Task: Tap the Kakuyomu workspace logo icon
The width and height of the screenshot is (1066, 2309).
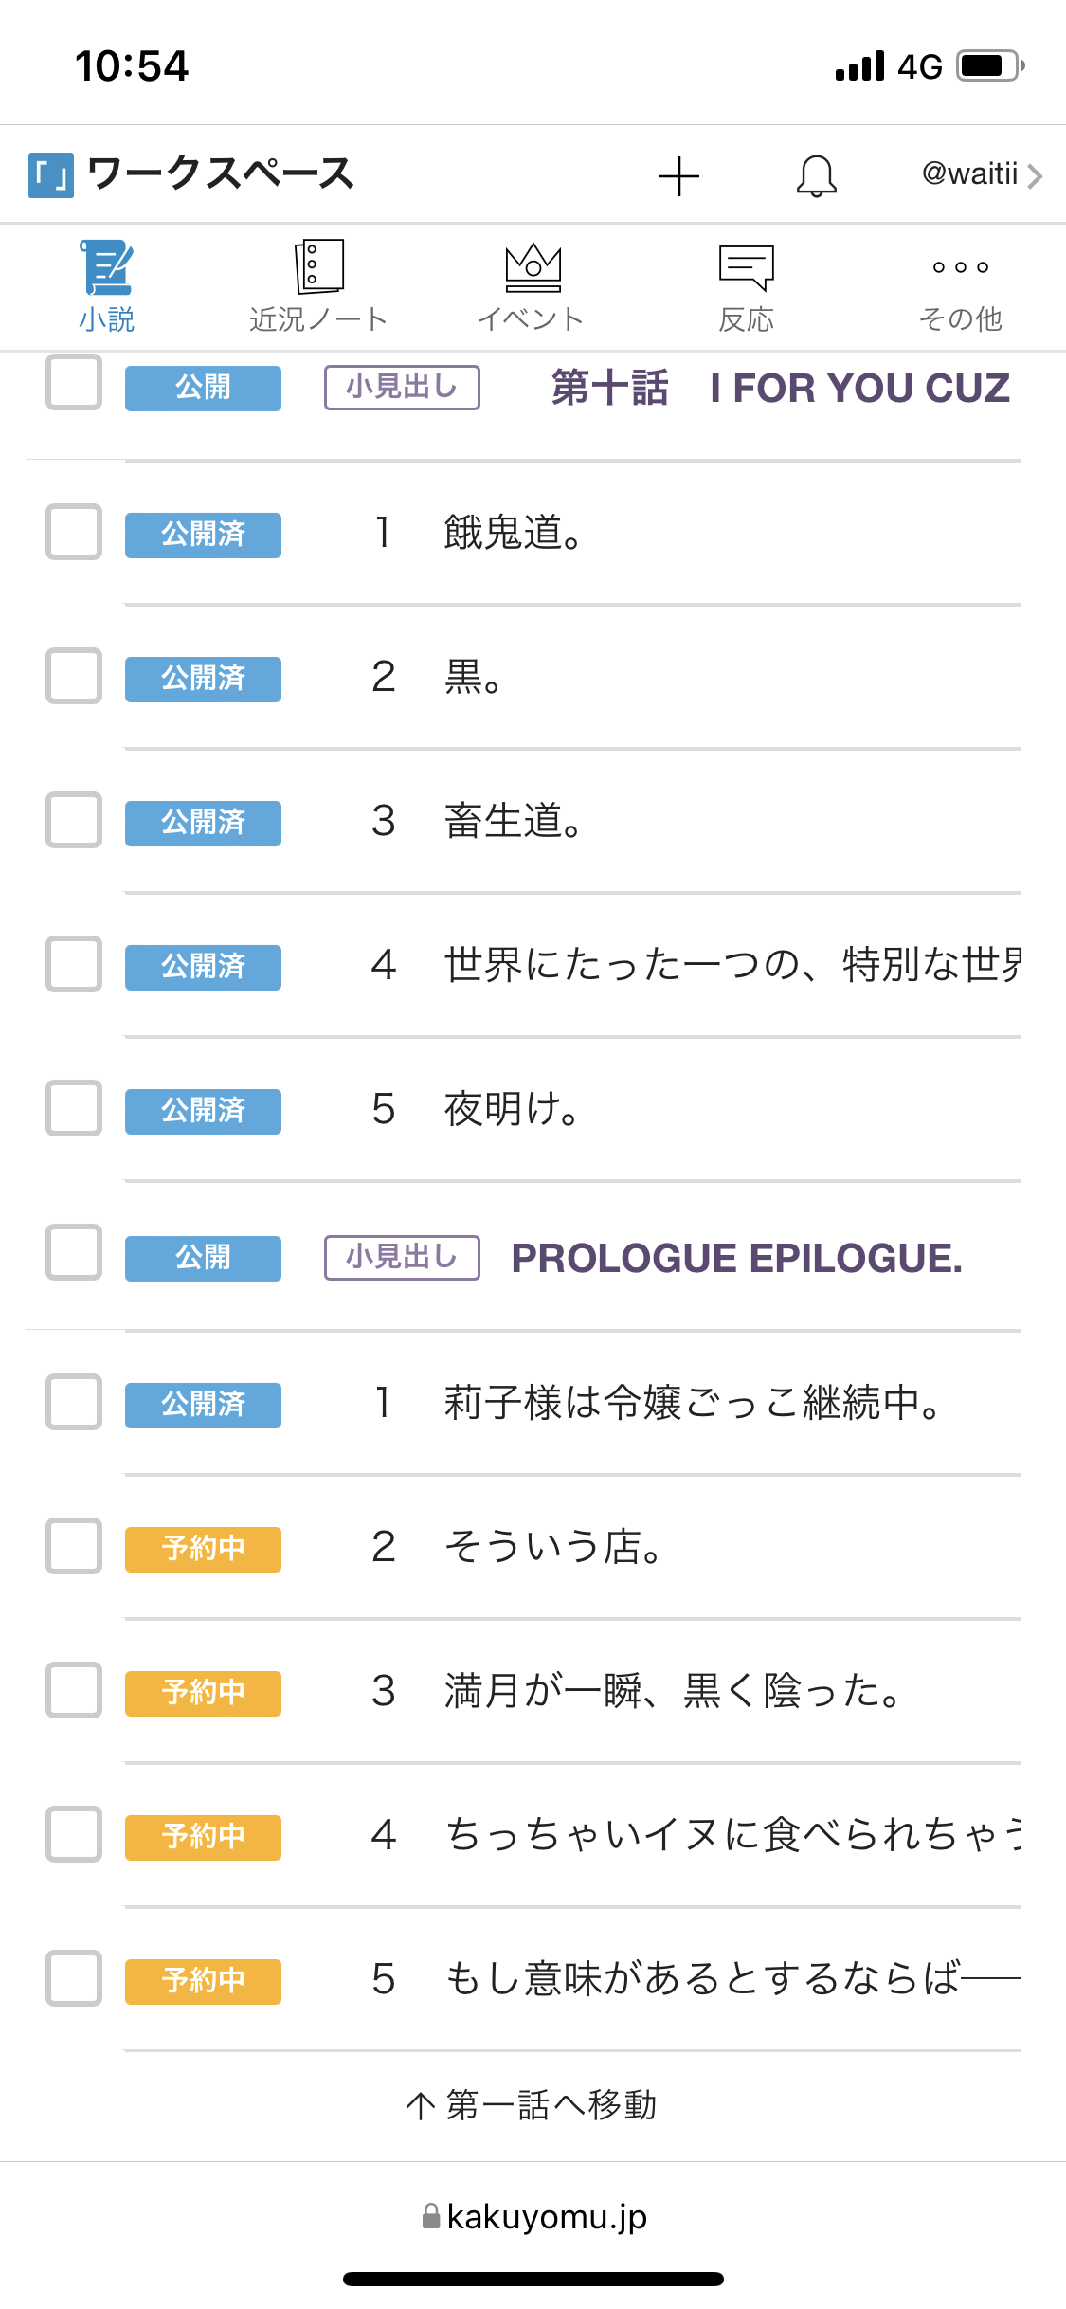Action: pyautogui.click(x=51, y=175)
